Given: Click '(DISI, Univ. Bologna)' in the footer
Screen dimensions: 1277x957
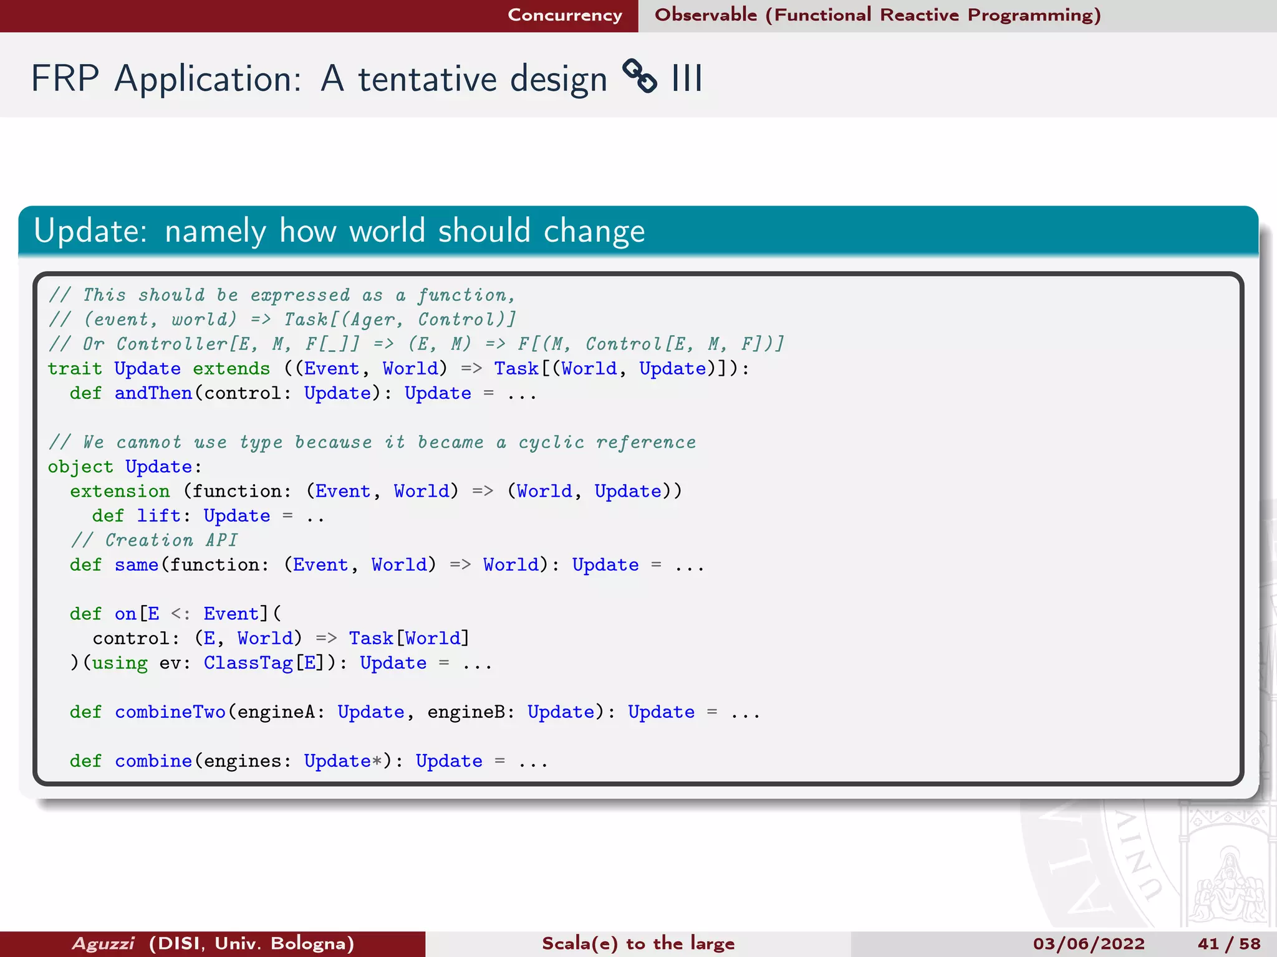Looking at the screenshot, I should pyautogui.click(x=252, y=944).
